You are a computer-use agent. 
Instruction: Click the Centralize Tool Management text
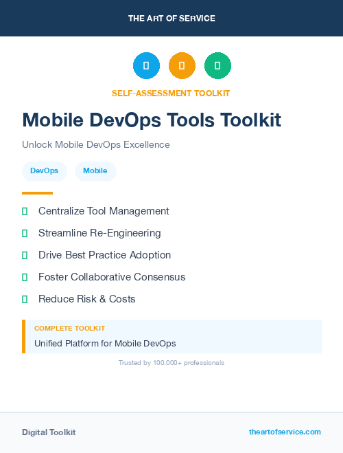pos(104,211)
